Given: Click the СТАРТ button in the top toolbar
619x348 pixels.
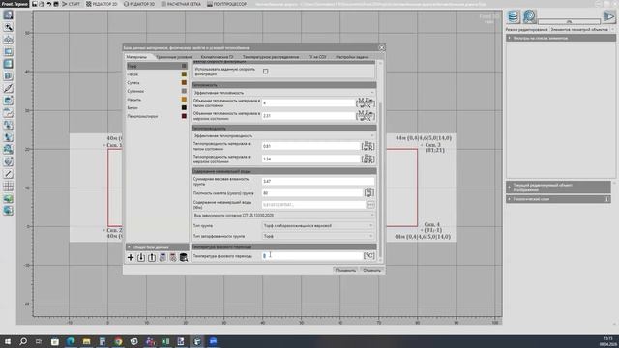Looking at the screenshot, I should tap(71, 4).
